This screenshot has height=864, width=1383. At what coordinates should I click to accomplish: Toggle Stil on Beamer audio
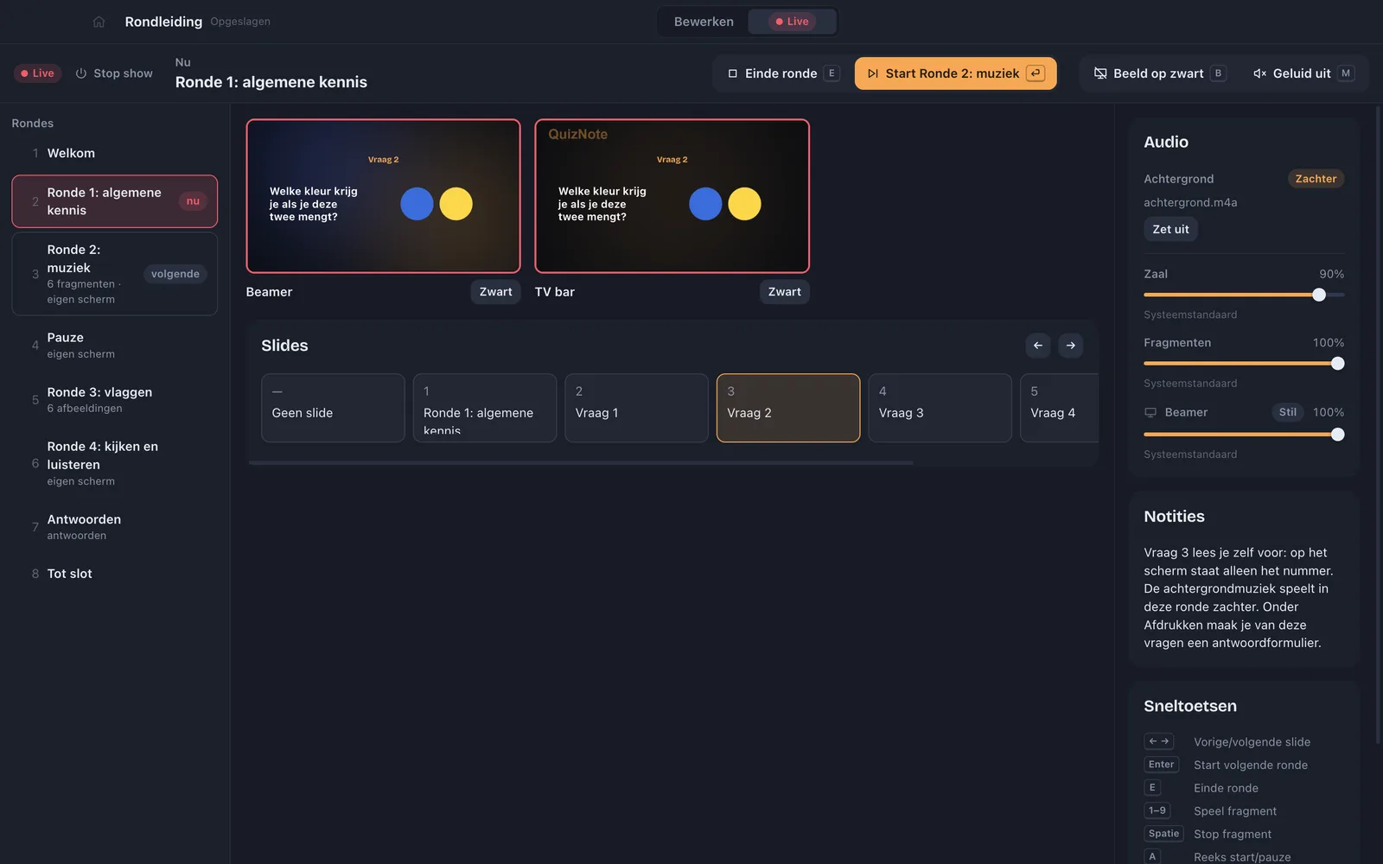1288,412
